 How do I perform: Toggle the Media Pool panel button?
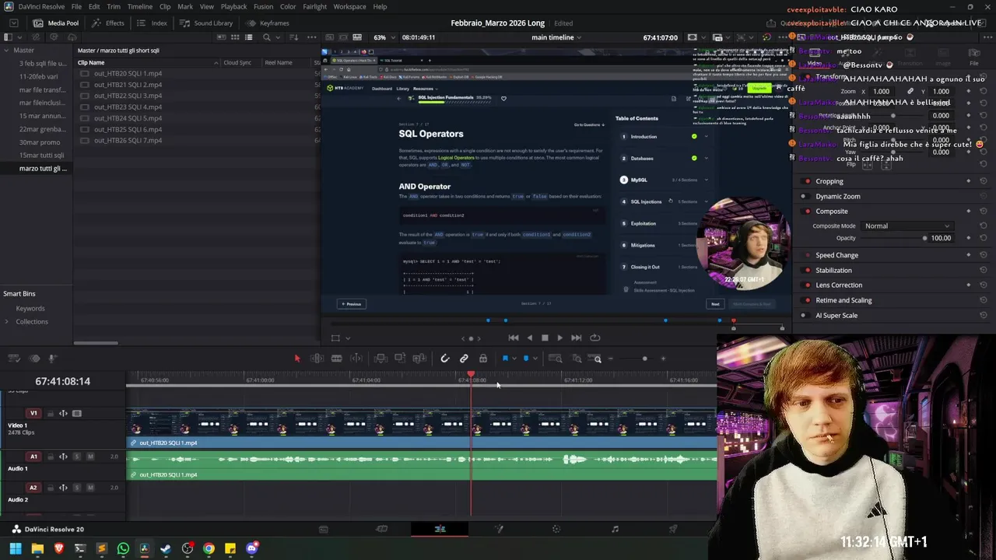coord(56,23)
